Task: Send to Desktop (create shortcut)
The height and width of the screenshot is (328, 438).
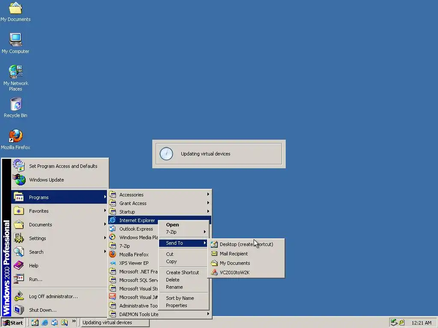Action: (246, 244)
